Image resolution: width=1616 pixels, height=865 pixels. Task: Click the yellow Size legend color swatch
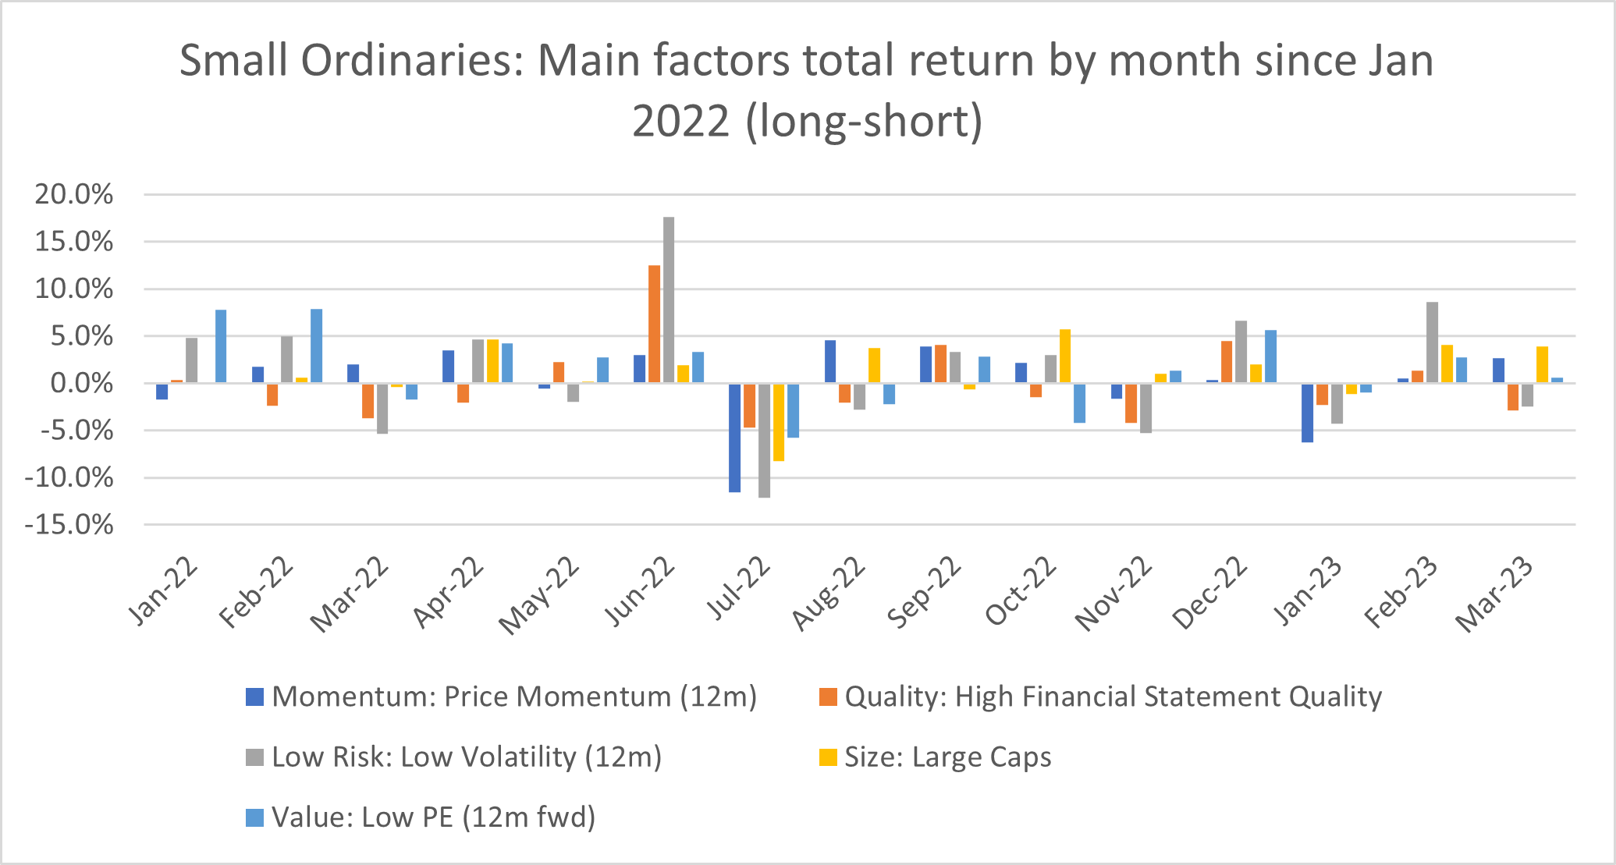(x=828, y=757)
